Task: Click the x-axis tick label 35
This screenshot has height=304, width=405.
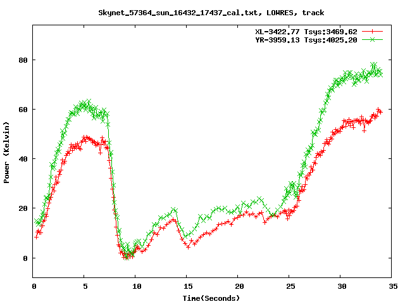Action: pos(393,286)
